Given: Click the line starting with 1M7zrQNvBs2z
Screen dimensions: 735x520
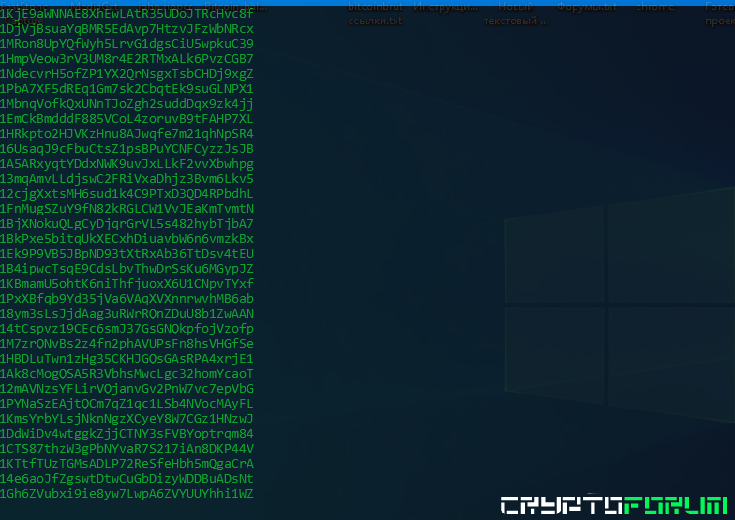Looking at the screenshot, I should click(127, 343).
